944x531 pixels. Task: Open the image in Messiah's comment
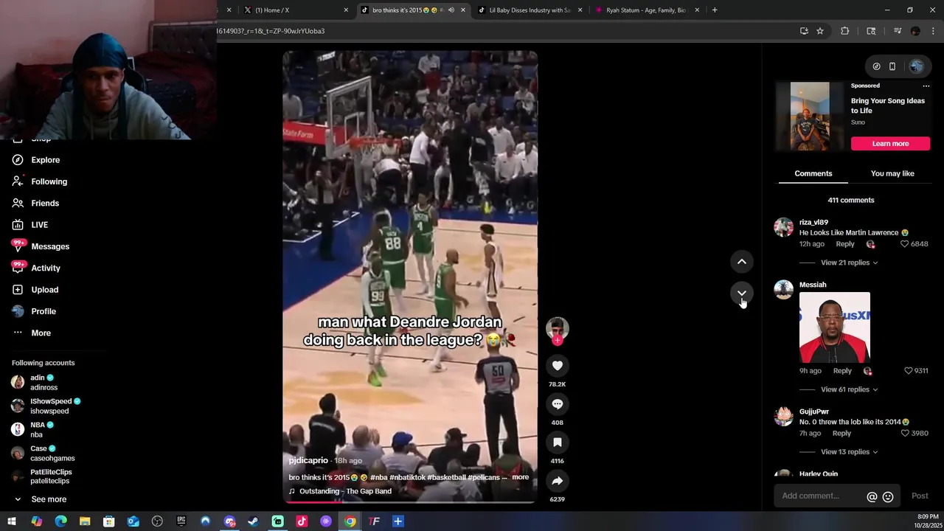click(835, 327)
